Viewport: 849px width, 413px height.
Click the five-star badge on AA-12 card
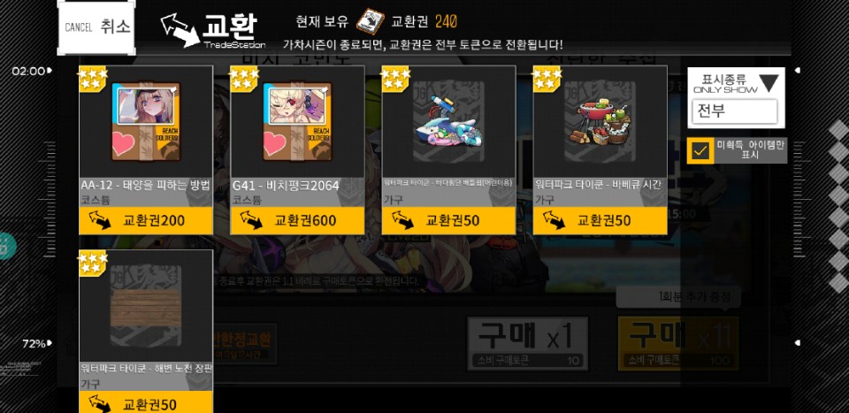[92, 78]
